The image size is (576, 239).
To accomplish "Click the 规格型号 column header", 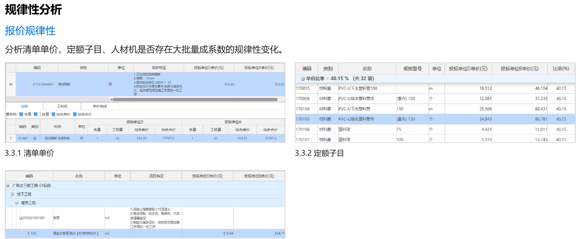I will [412, 69].
